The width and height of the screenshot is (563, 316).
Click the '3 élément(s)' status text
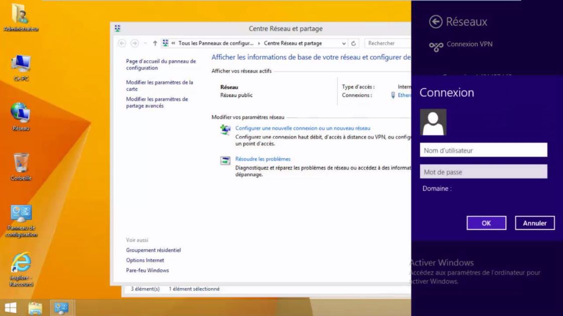point(145,289)
